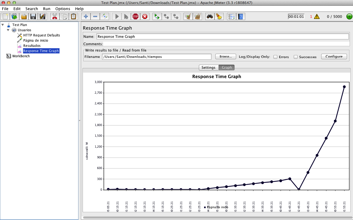
Task: Click the Comments input field
Action: [x=226, y=44]
